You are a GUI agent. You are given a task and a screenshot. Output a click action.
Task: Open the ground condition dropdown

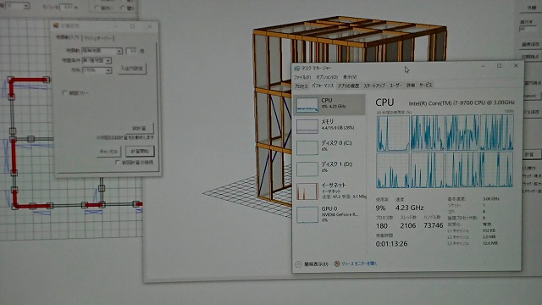pyautogui.click(x=97, y=60)
